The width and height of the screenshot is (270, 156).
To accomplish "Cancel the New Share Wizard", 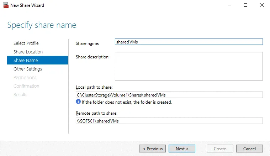I will coord(249,149).
